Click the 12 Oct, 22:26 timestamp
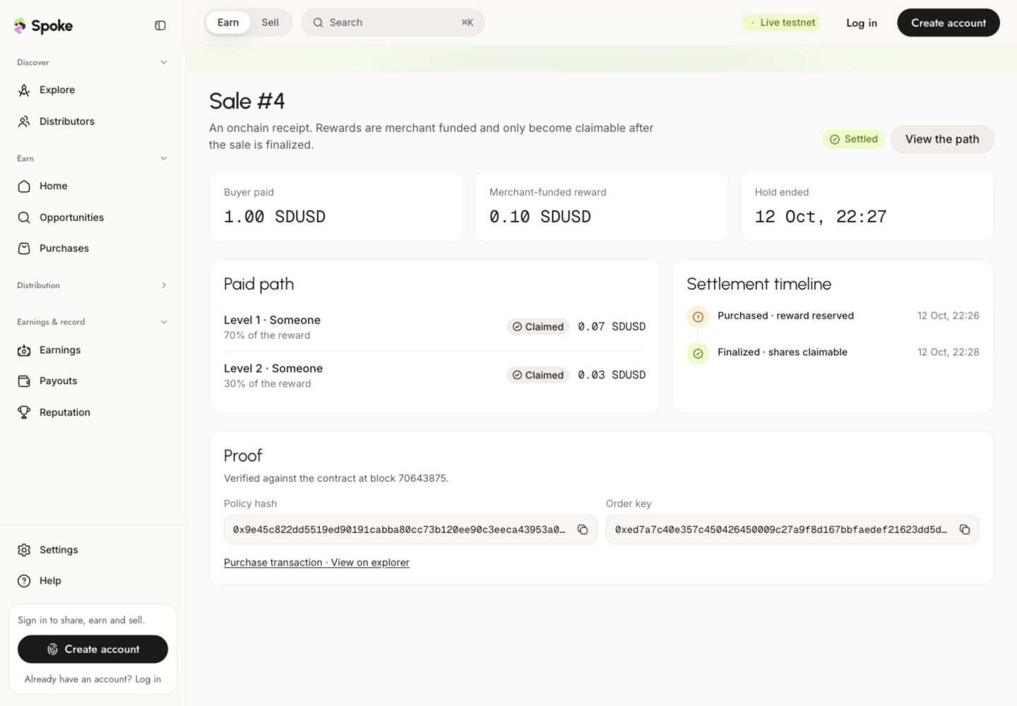The height and width of the screenshot is (706, 1017). (948, 316)
